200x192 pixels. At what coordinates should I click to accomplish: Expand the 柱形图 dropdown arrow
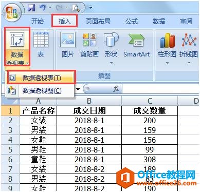tap(167, 63)
